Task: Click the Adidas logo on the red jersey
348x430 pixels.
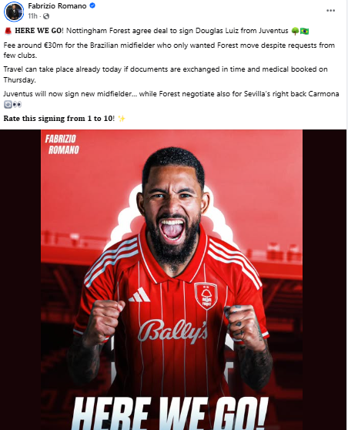Action: [139, 295]
